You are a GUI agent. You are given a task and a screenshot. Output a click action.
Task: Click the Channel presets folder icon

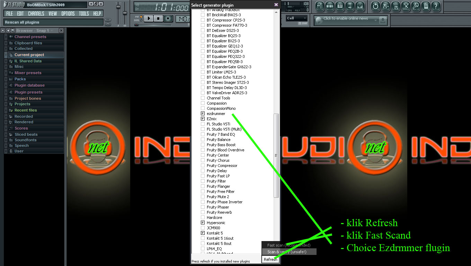click(11, 37)
